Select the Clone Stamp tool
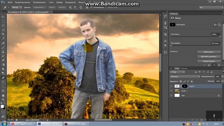The image size is (224, 126). click(3, 51)
